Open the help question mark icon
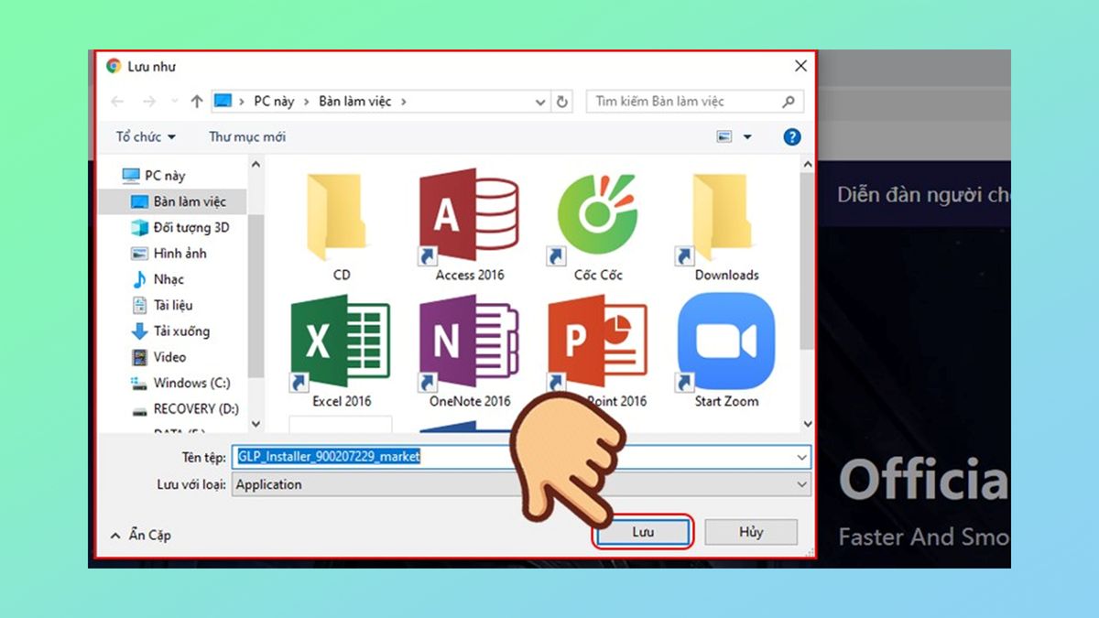 click(792, 136)
